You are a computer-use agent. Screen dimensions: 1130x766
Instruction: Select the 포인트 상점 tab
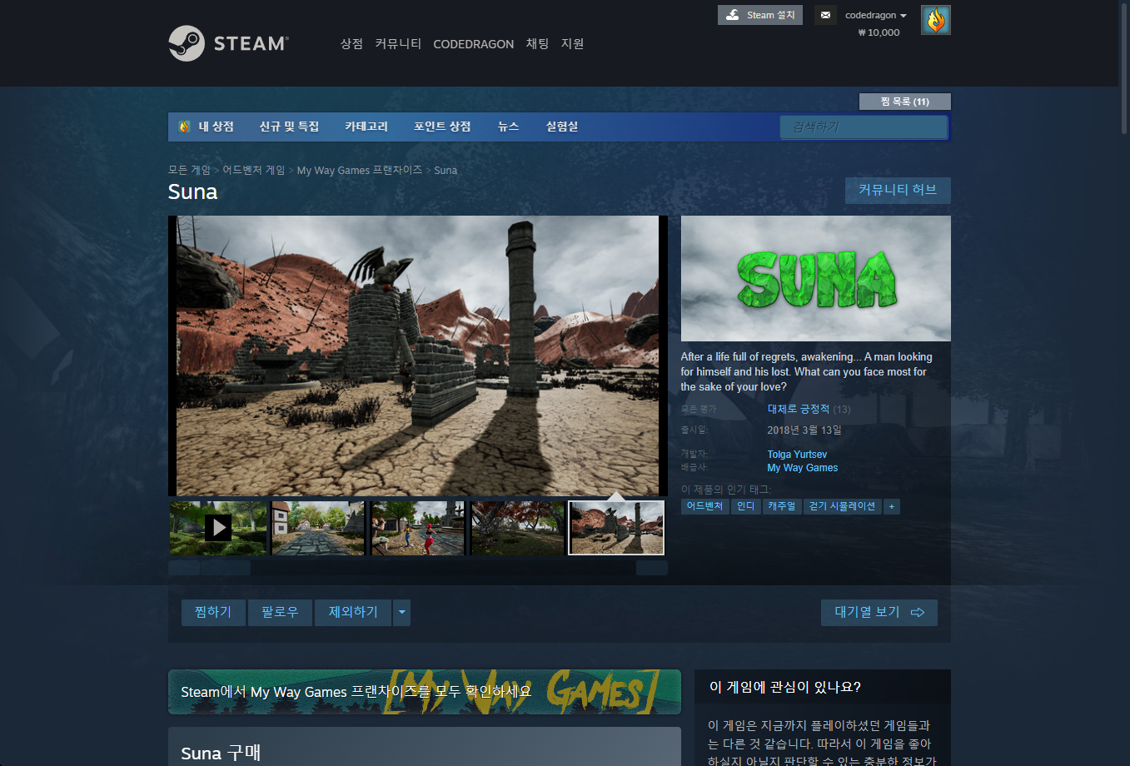tap(442, 127)
